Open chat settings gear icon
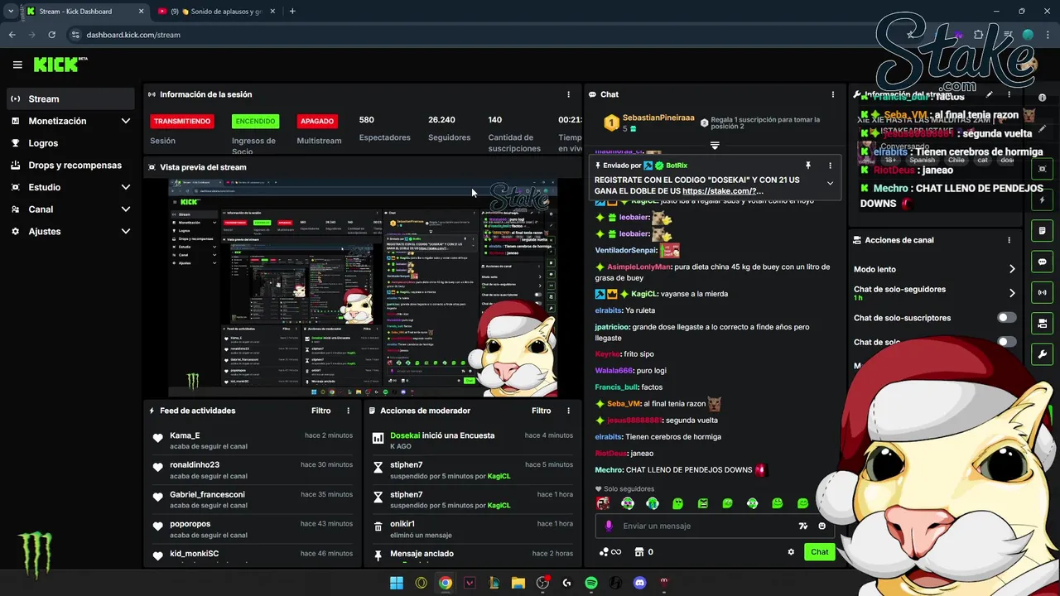The width and height of the screenshot is (1060, 596). click(x=791, y=552)
